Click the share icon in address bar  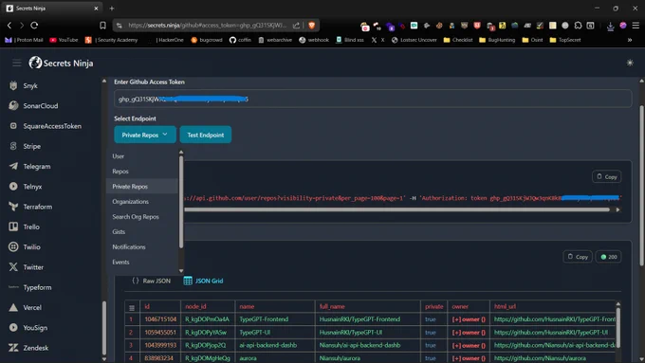tap(296, 25)
